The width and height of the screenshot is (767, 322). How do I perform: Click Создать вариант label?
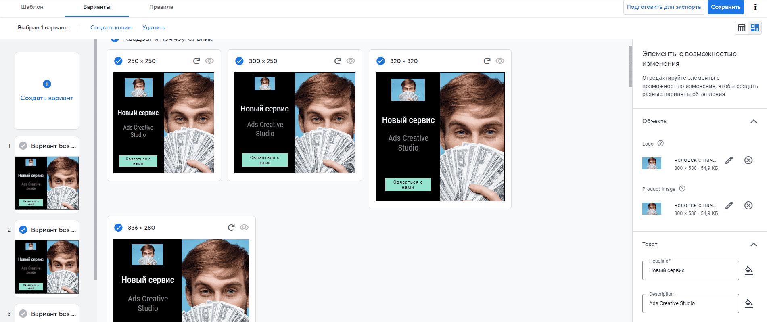(47, 98)
